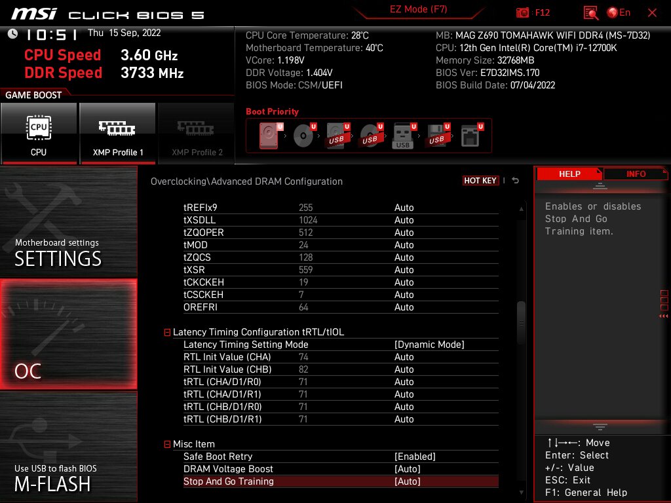The image size is (671, 503).
Task: Click the MSI logo
Action: coord(34,13)
